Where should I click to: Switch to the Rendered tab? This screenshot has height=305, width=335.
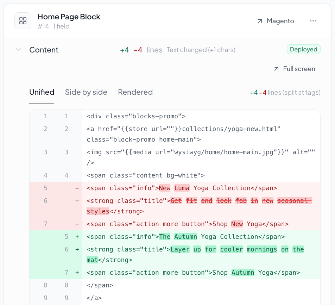pos(135,92)
